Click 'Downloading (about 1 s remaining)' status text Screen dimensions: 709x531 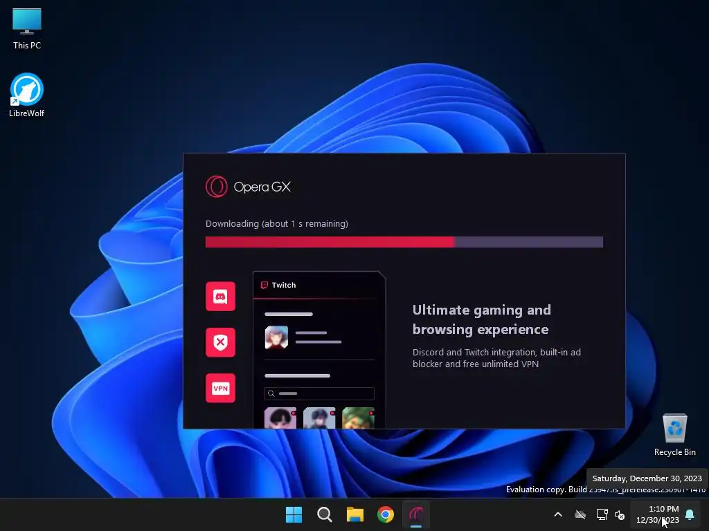tap(277, 223)
